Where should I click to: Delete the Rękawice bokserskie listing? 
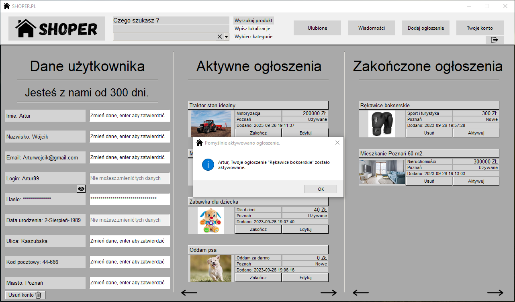click(429, 133)
